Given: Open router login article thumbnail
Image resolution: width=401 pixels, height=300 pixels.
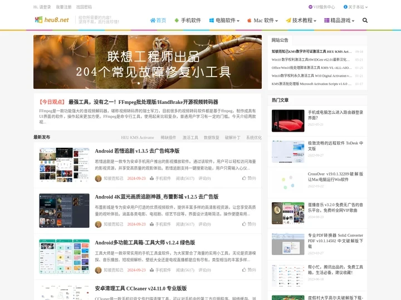Looking at the screenshot, I should (x=288, y=121).
